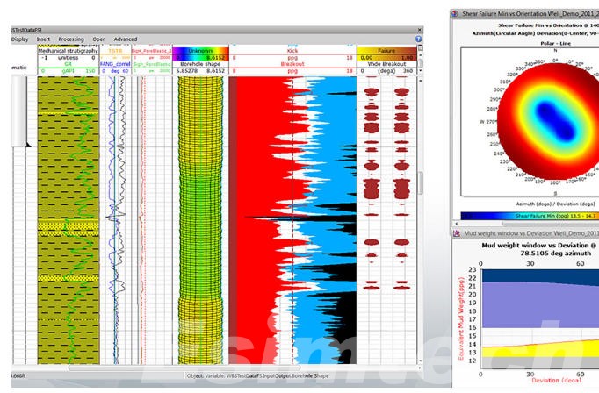Open the Display menu

point(20,39)
